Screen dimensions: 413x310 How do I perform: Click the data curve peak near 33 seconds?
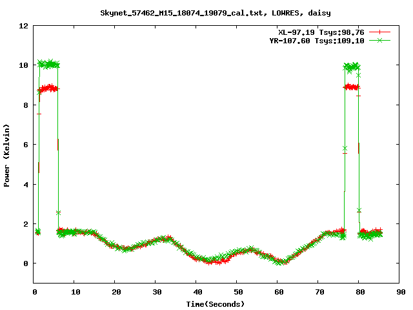tap(166, 238)
